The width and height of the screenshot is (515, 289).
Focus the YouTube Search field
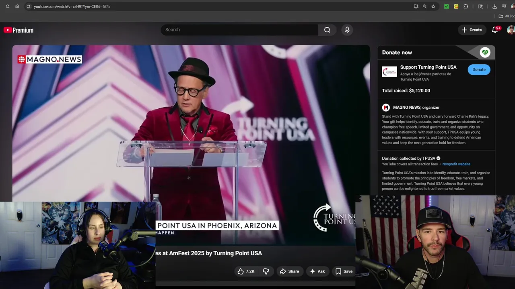pos(239,30)
